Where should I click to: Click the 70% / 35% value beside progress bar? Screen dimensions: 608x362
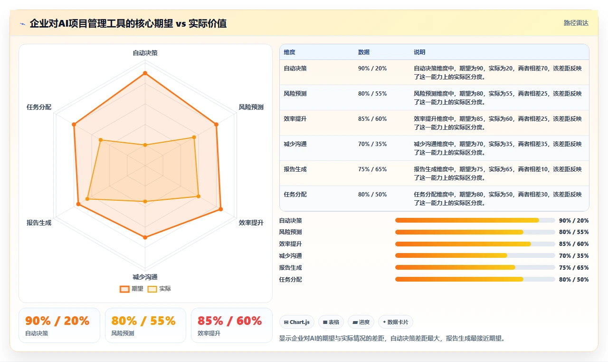tap(574, 256)
